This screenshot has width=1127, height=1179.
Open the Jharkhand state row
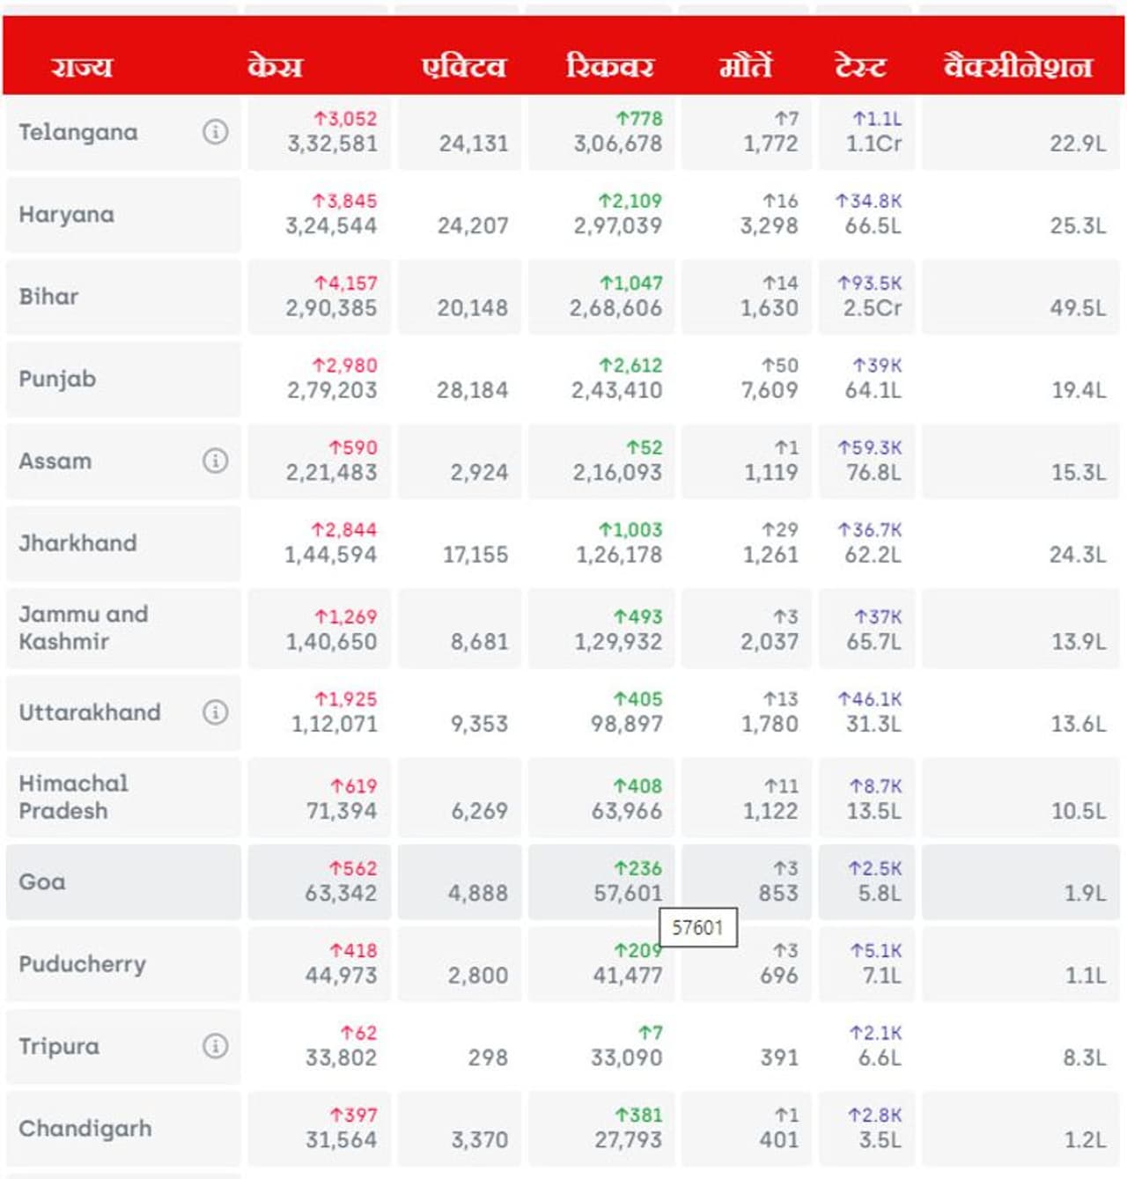click(x=78, y=543)
